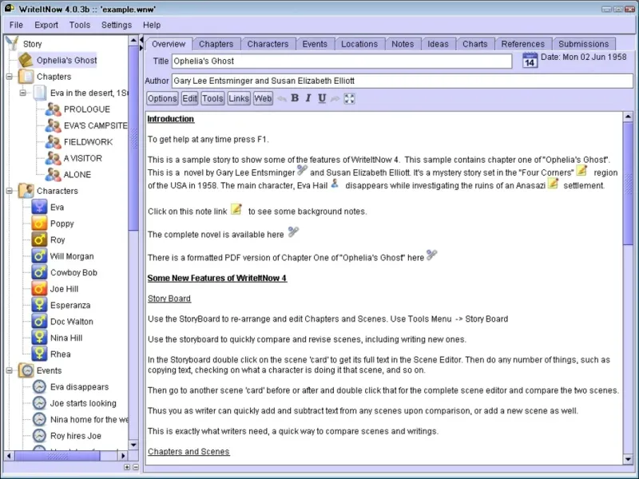This screenshot has height=479, width=639.
Task: Click the page icon for Eva in the desert chapter
Action: point(39,93)
